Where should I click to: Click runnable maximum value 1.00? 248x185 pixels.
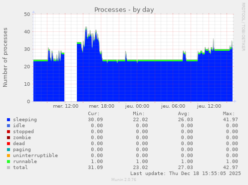pos(232,162)
